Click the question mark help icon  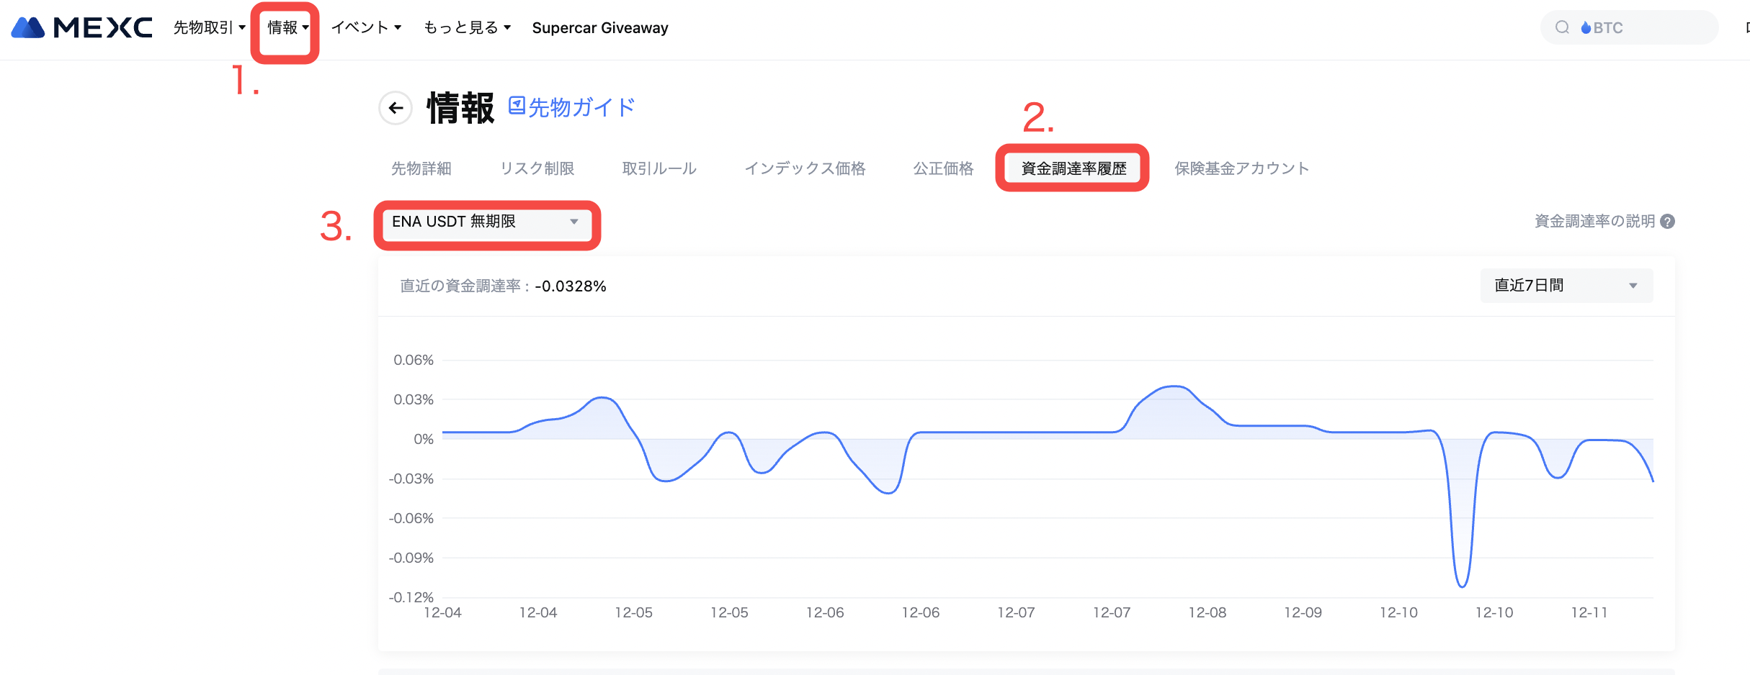point(1667,222)
